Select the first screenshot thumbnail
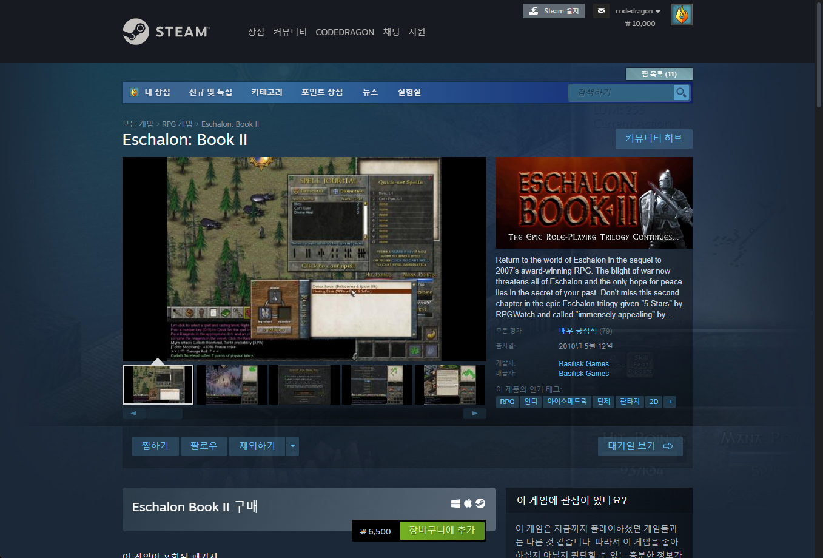 point(158,385)
